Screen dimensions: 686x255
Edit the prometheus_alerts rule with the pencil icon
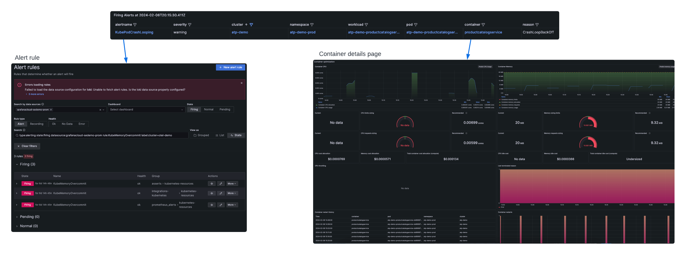tap(221, 205)
